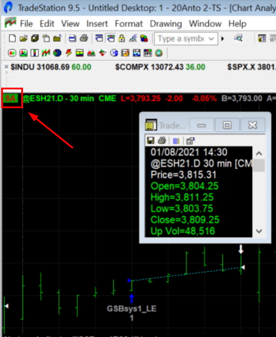Image resolution: width=276 pixels, height=337 pixels.
Task: Click the colored spheres toolbar icon
Action: [144, 39]
